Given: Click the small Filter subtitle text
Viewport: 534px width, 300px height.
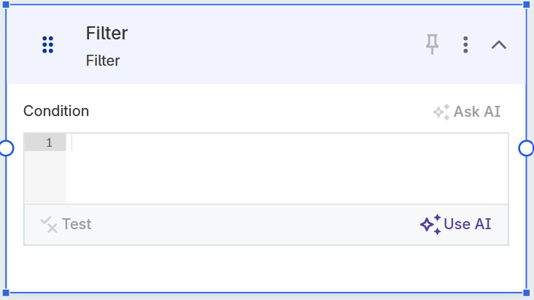Looking at the screenshot, I should pyautogui.click(x=103, y=61).
